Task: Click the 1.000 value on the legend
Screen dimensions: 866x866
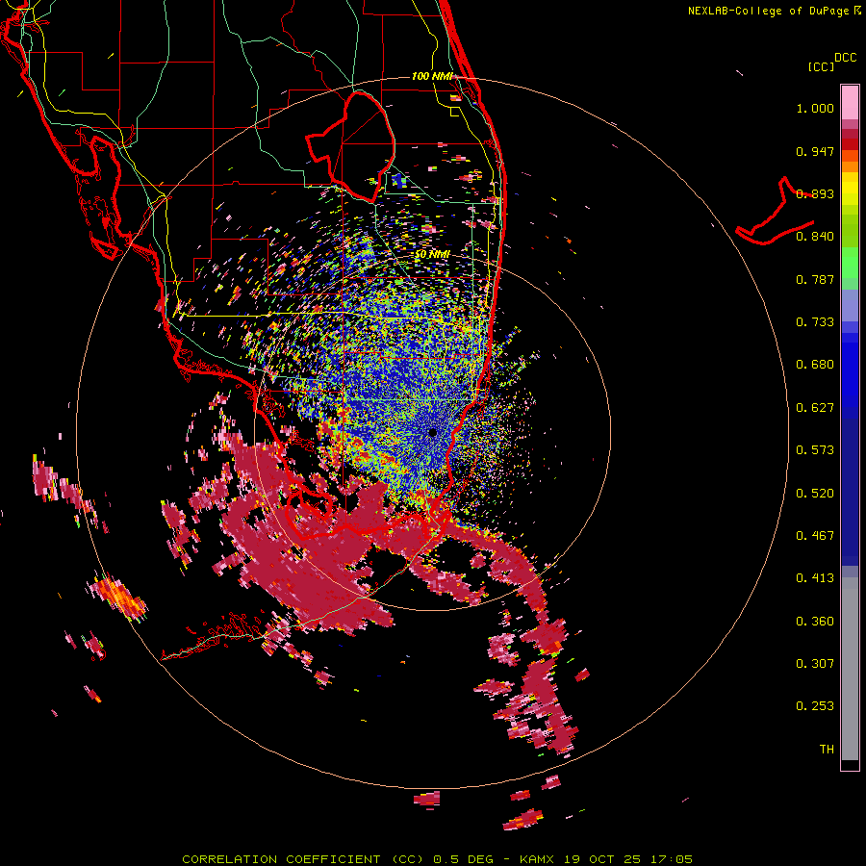Action: pyautogui.click(x=815, y=108)
